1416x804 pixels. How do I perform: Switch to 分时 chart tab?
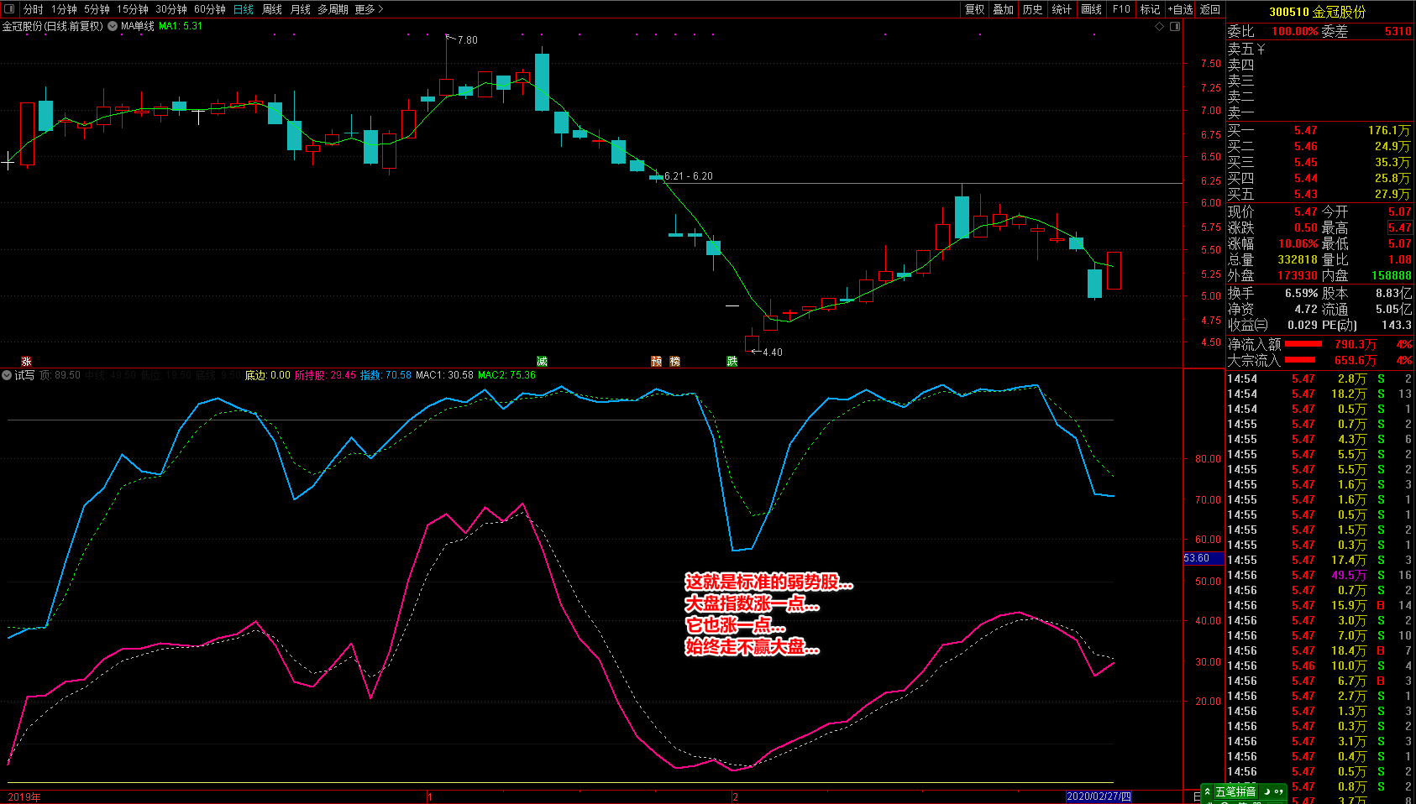33,9
